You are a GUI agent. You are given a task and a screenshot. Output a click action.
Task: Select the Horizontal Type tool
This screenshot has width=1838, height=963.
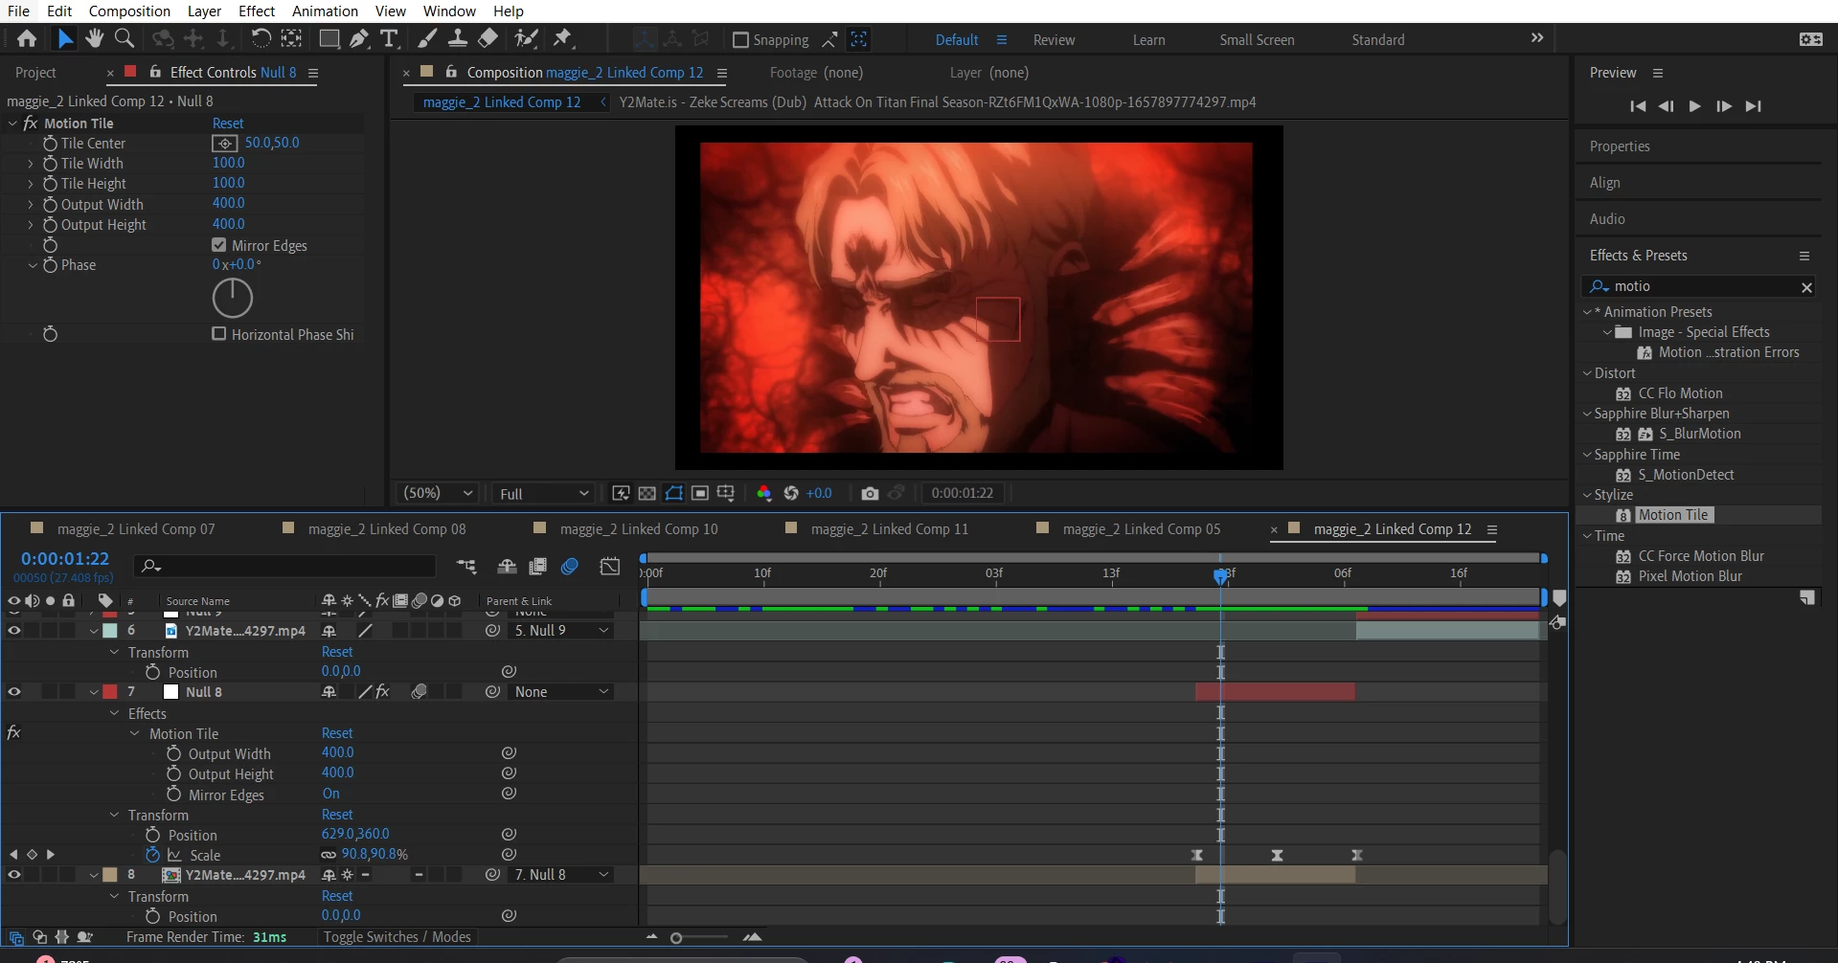(x=389, y=38)
